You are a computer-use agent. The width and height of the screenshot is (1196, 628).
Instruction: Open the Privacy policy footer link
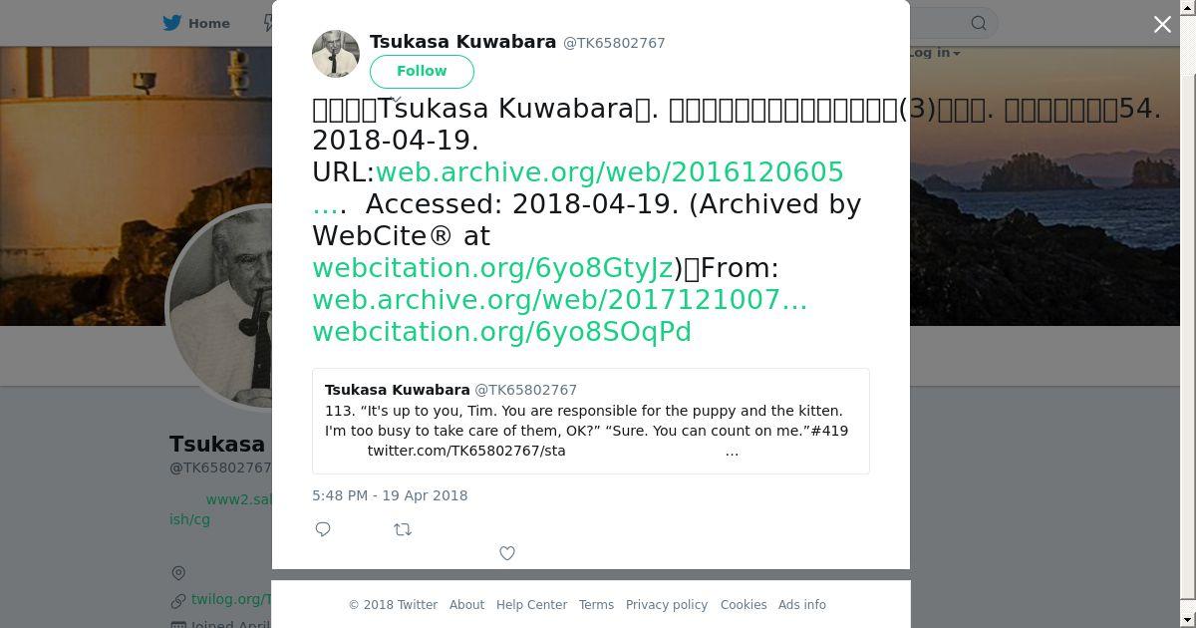pyautogui.click(x=667, y=605)
